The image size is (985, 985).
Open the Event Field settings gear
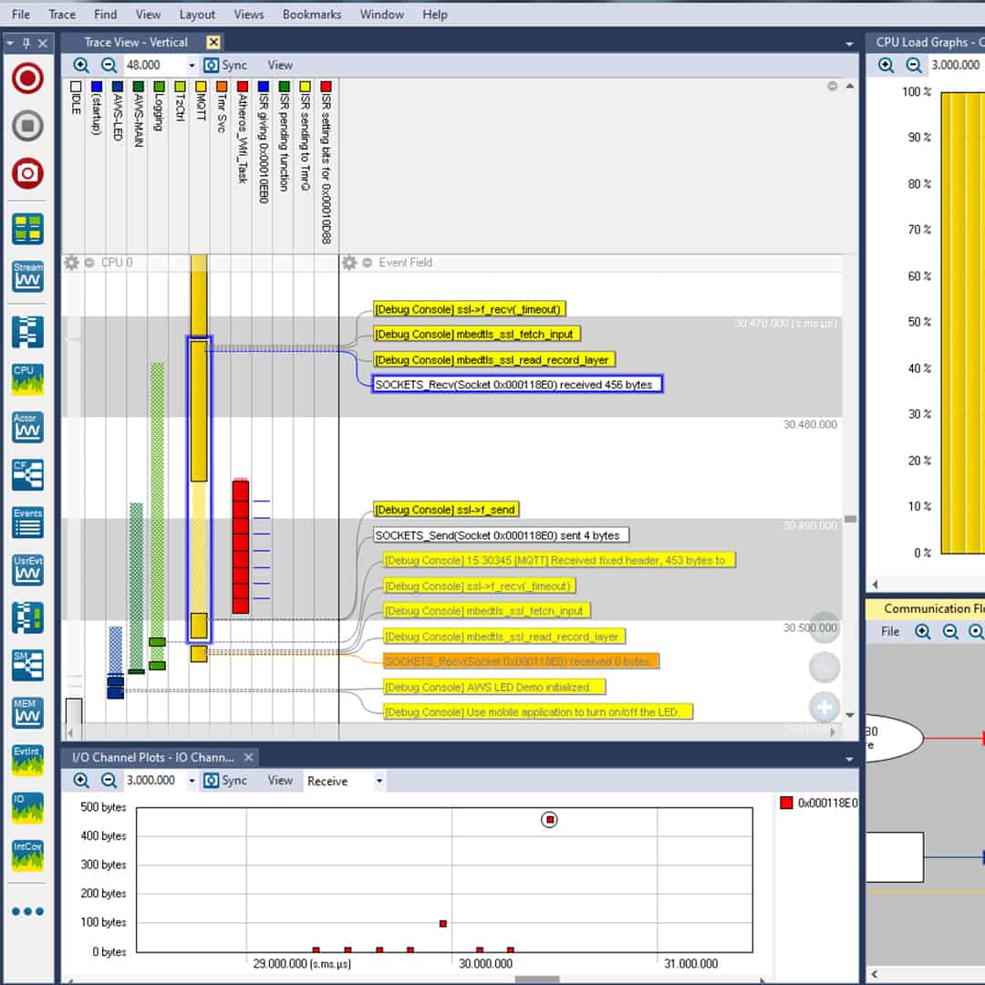(349, 263)
